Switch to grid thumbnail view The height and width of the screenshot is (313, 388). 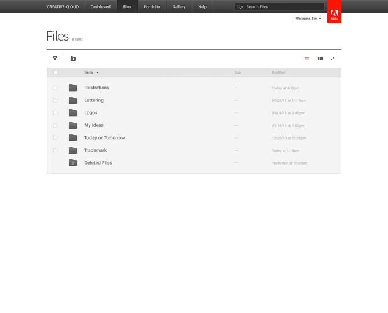click(320, 59)
